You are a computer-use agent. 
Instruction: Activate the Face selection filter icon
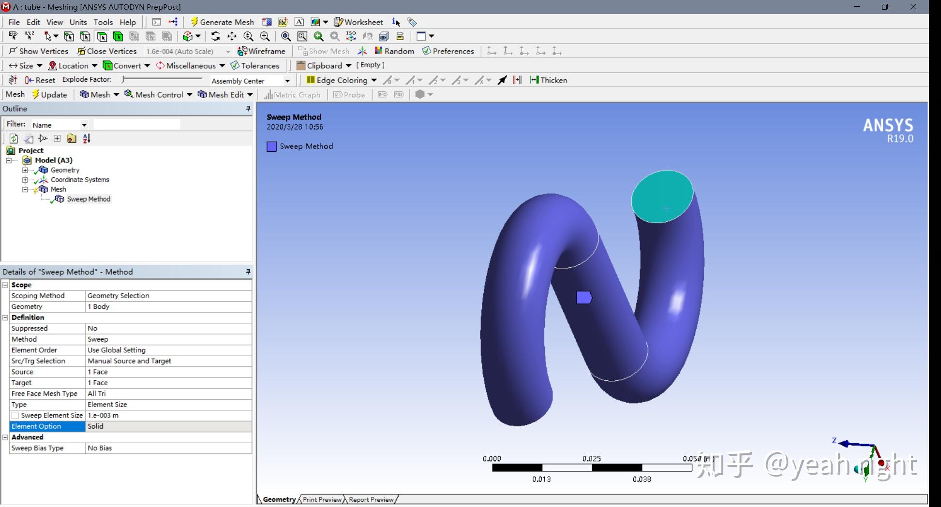coord(102,36)
